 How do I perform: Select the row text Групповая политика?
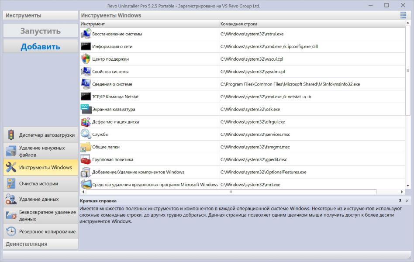tap(113, 159)
